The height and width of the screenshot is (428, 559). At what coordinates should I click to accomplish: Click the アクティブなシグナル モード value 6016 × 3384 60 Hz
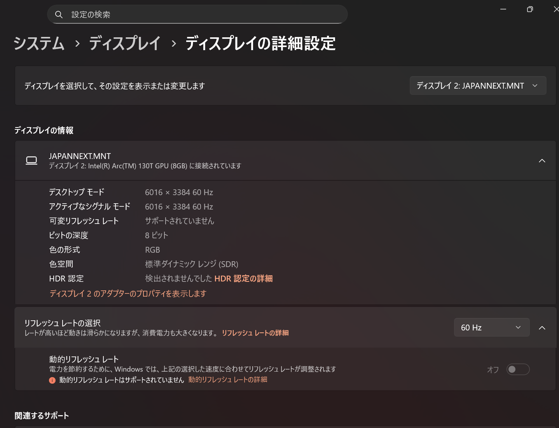[179, 207]
